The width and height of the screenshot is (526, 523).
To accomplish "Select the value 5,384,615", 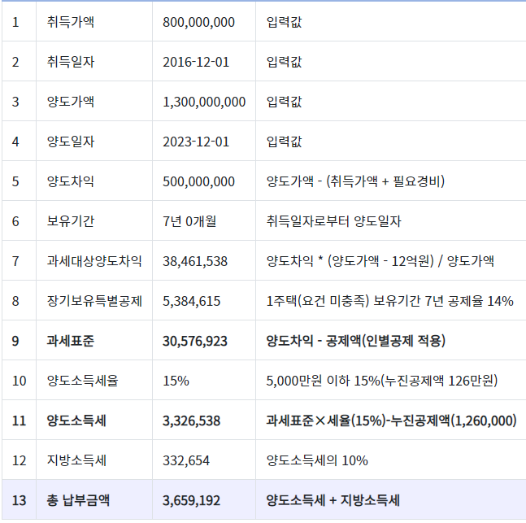I will pos(192,302).
